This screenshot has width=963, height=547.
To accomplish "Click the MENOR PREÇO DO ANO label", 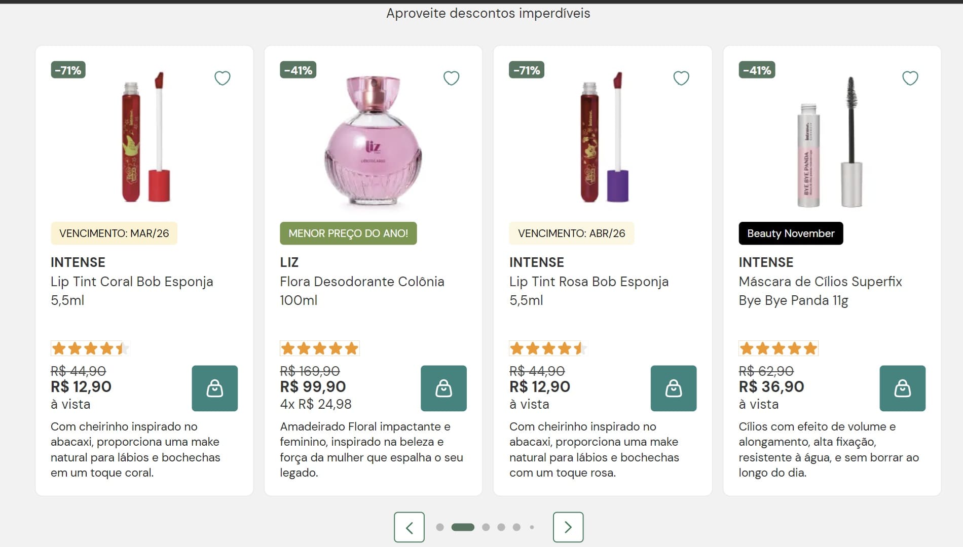I will click(x=348, y=233).
